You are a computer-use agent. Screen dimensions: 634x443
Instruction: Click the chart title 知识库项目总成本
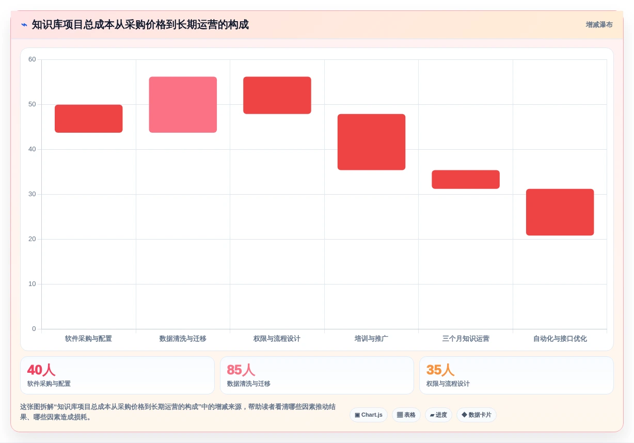pos(140,24)
